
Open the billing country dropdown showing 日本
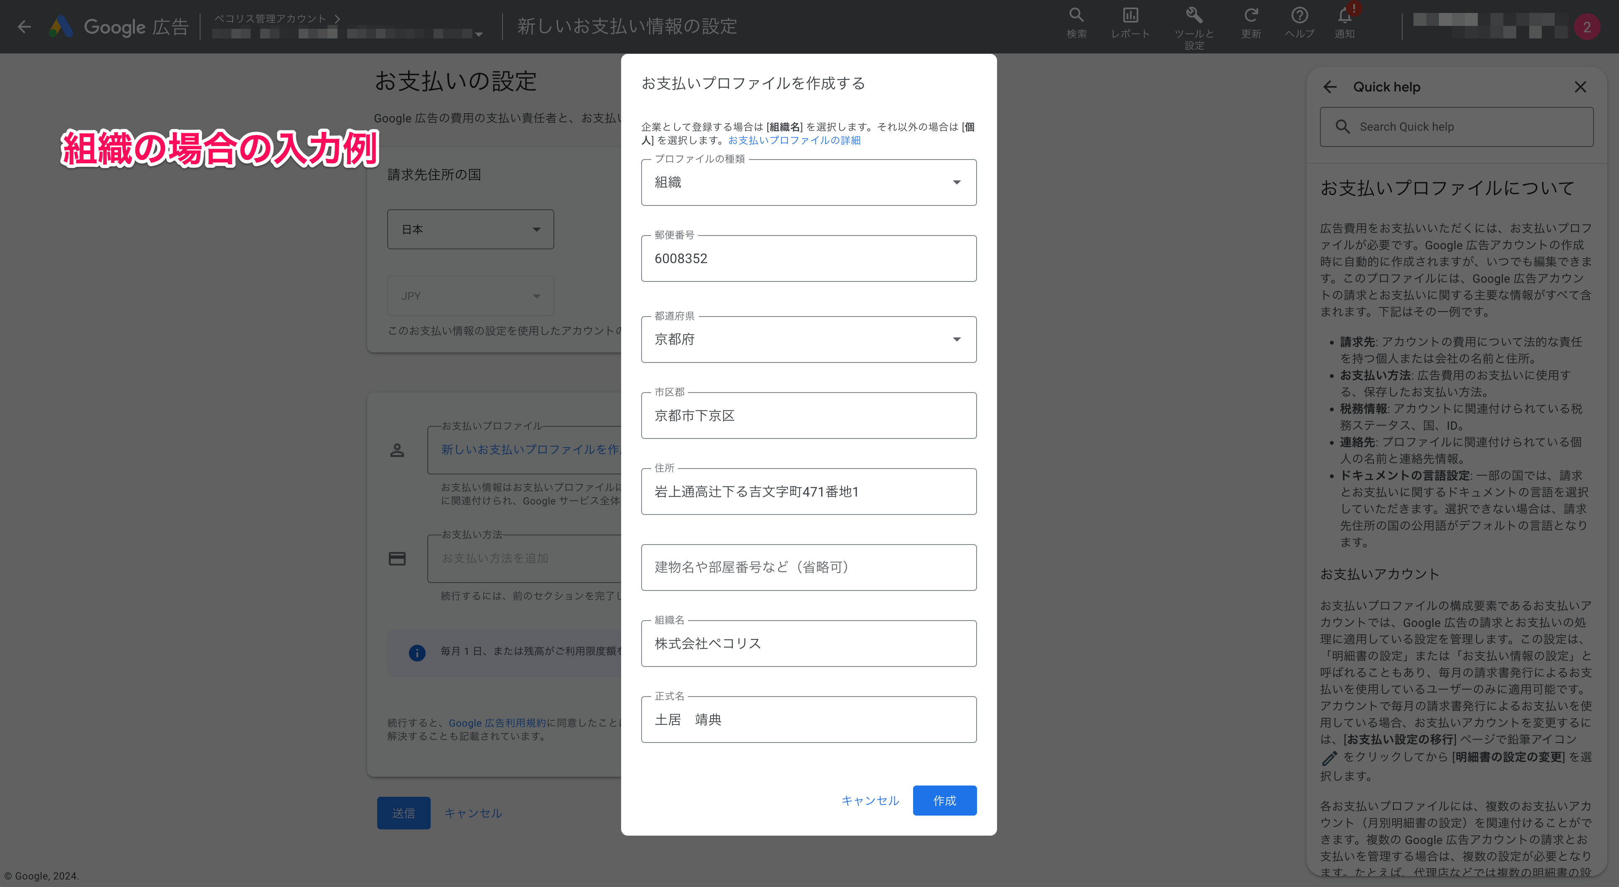pos(470,229)
